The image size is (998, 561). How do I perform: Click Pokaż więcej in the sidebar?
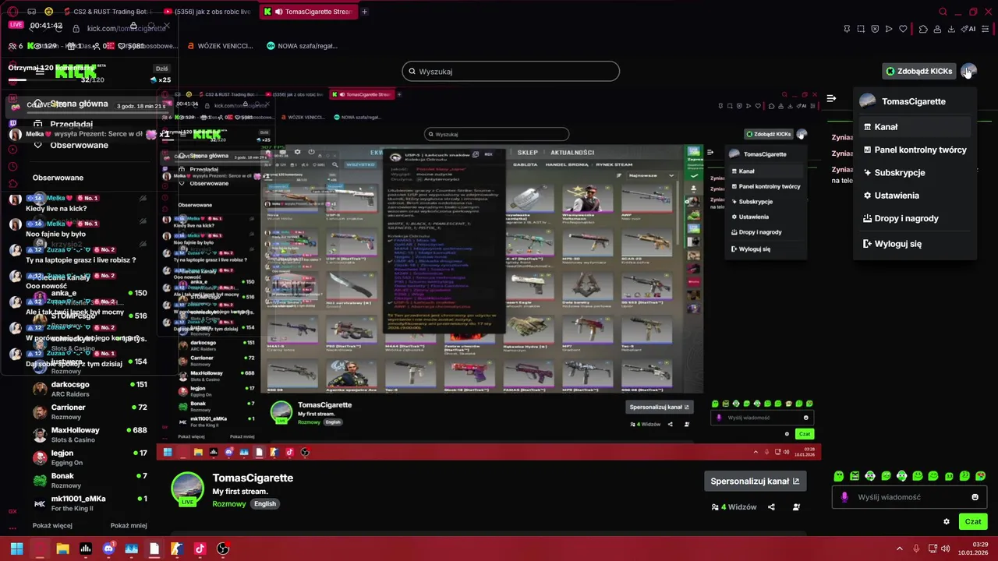point(52,526)
